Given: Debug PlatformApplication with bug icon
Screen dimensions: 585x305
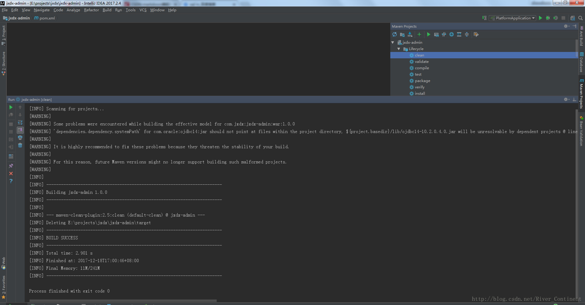Looking at the screenshot, I should point(548,18).
